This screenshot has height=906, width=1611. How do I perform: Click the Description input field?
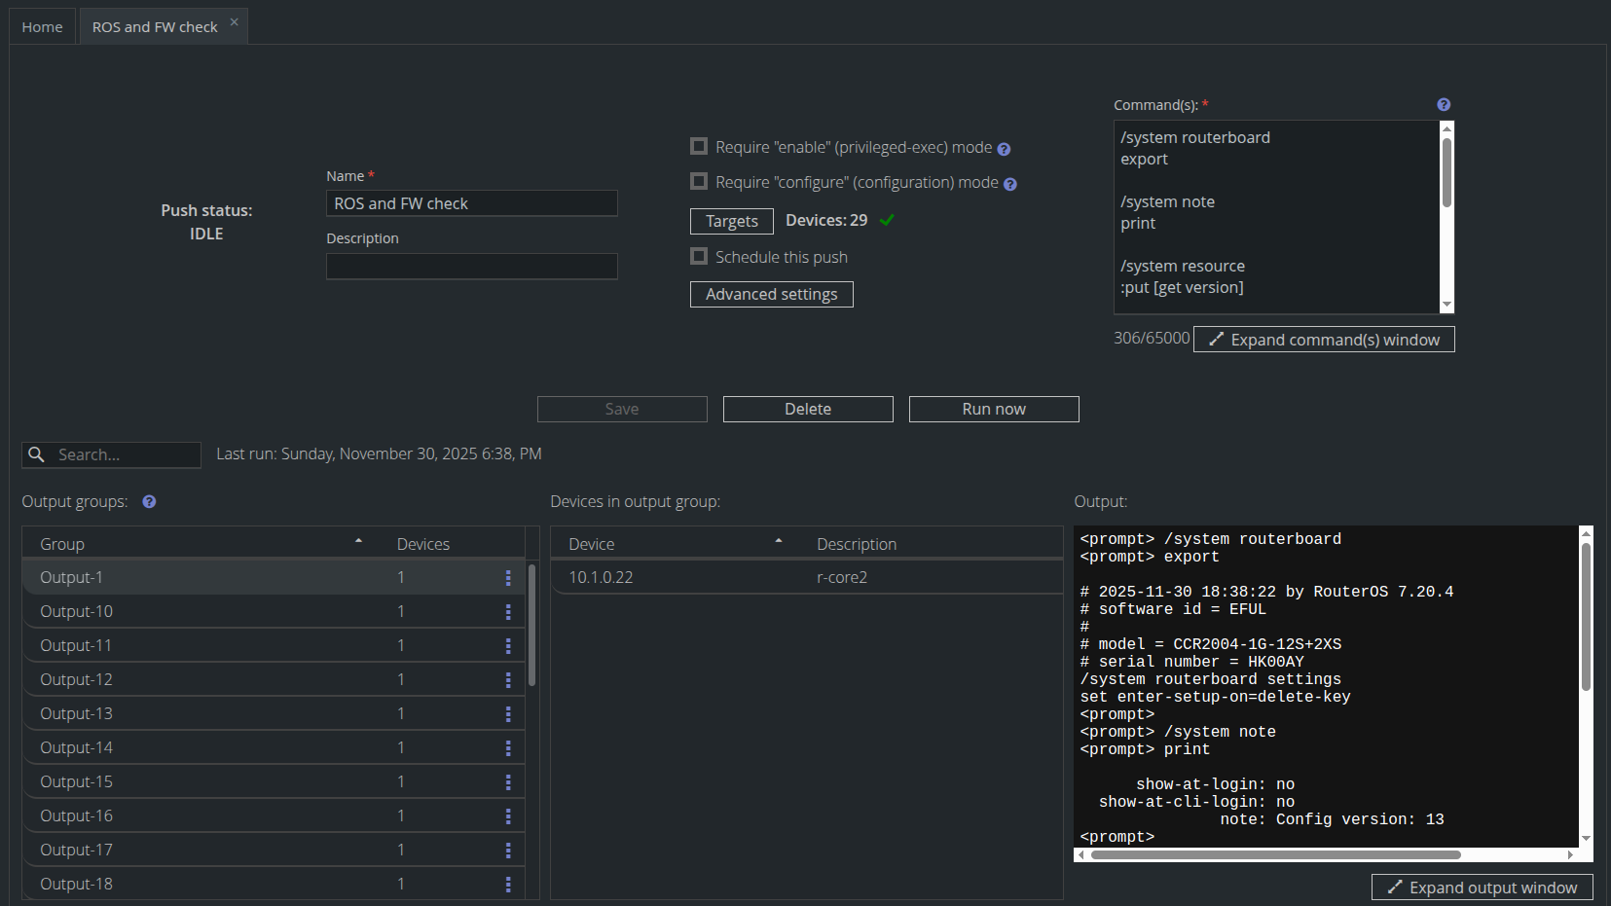(471, 267)
